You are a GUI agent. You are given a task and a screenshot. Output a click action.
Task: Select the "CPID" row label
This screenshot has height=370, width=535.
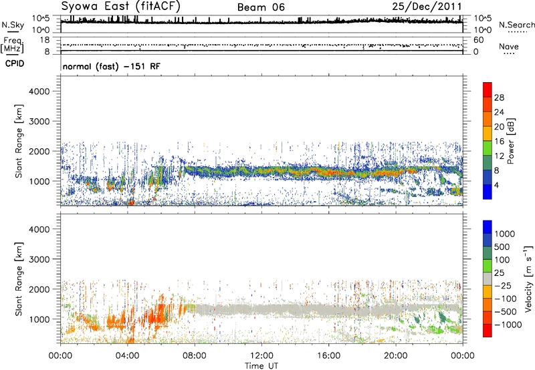point(15,63)
